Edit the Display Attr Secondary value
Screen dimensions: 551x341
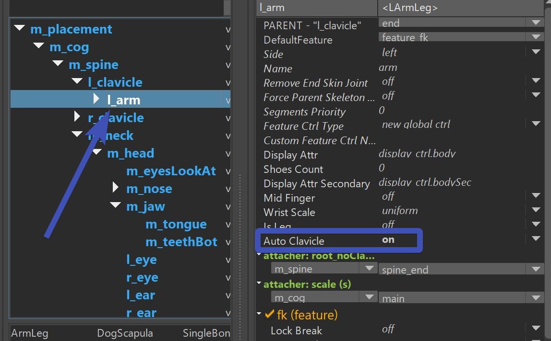[425, 182]
